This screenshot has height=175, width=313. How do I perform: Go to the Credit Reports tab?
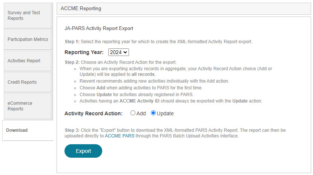pyautogui.click(x=28, y=82)
